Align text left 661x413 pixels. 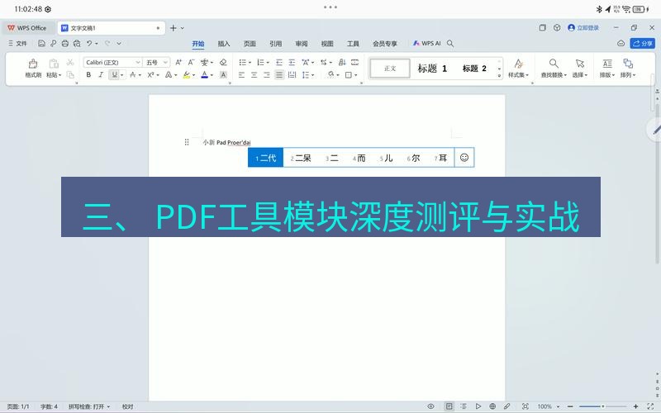(241, 74)
